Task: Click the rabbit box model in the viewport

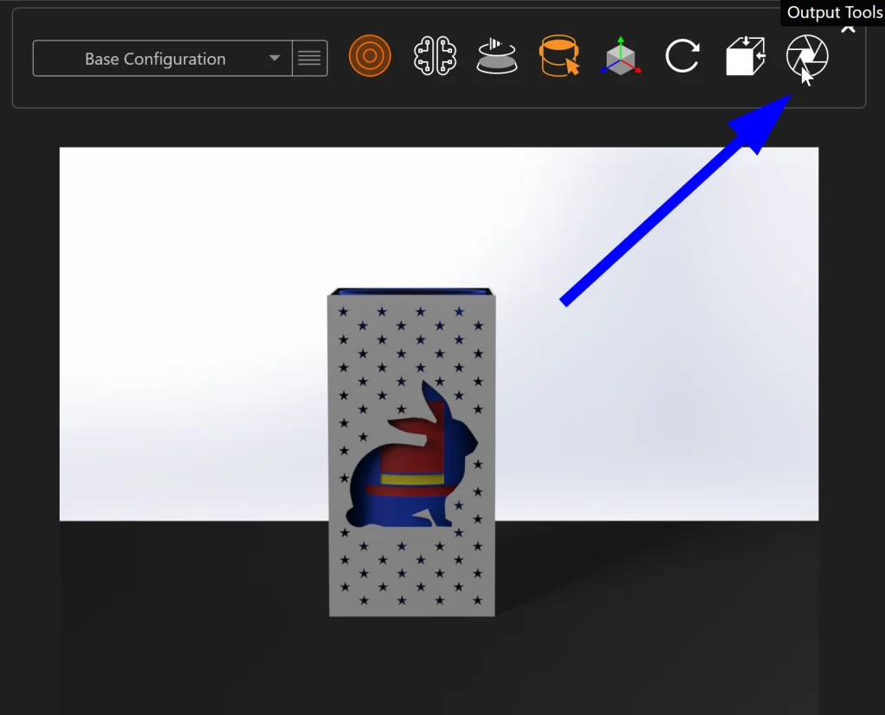Action: pos(411,452)
